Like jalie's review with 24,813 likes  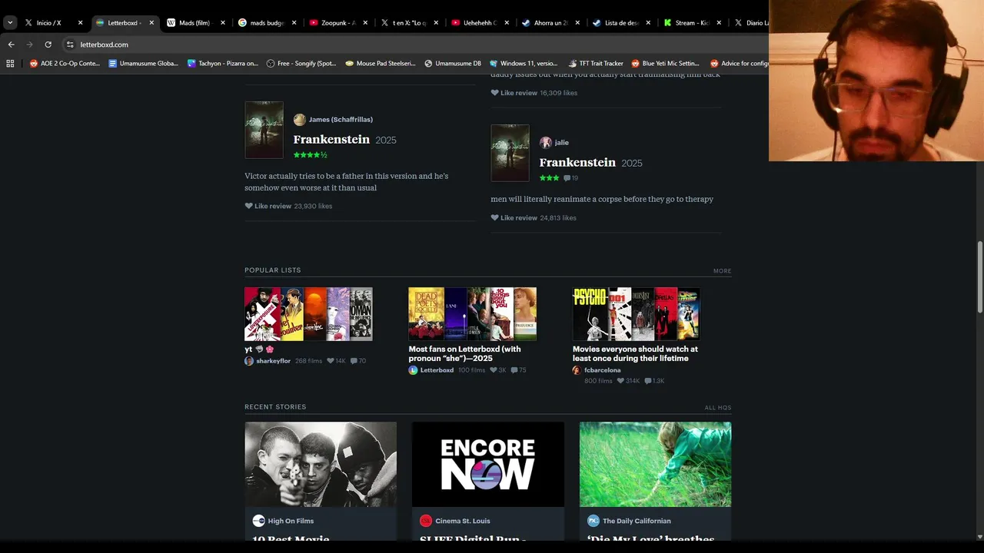(514, 217)
